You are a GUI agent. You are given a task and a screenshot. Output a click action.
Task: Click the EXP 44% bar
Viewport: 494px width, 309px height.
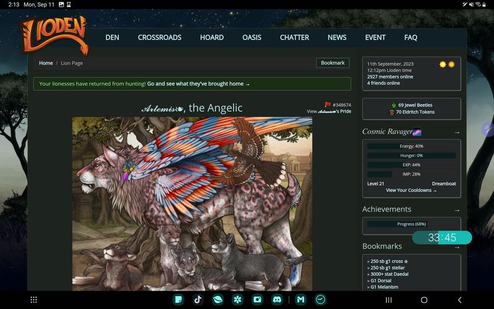click(411, 165)
